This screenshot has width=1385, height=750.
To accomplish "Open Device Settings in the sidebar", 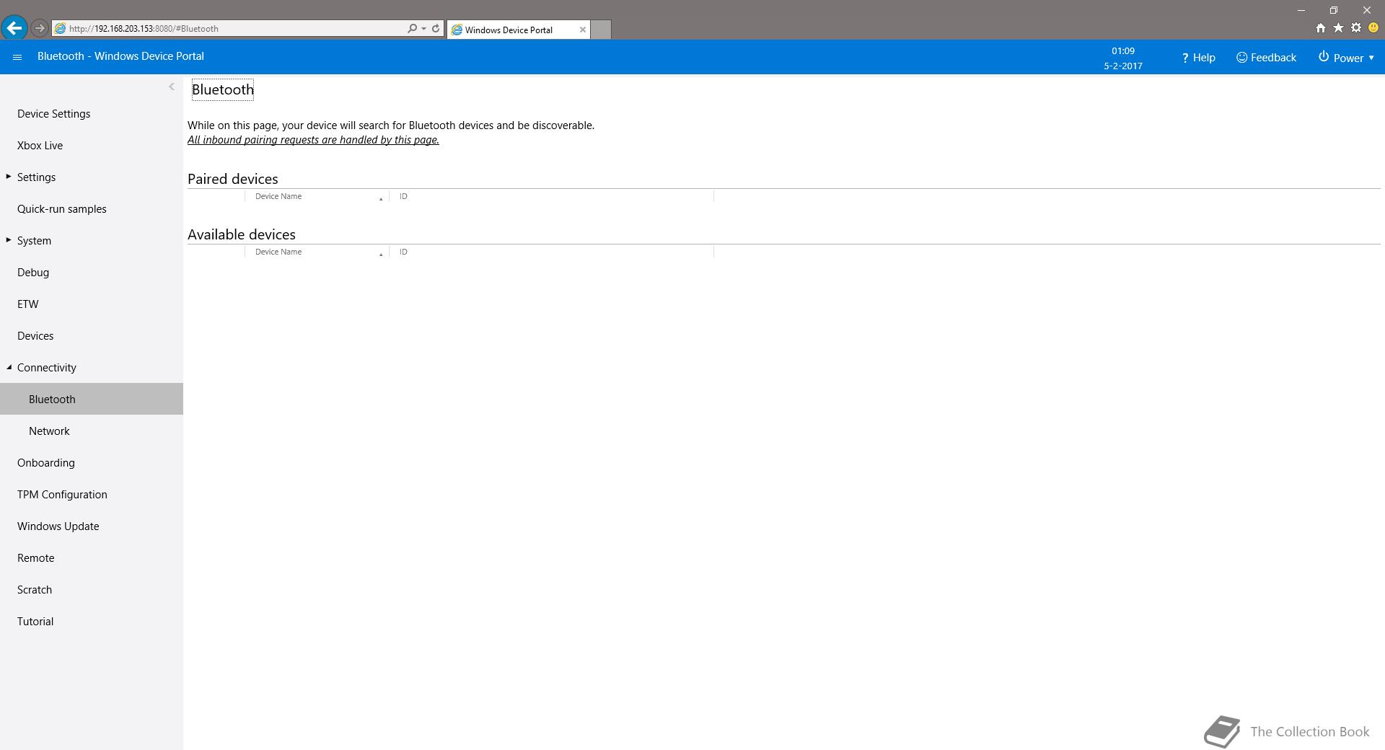I will [53, 114].
